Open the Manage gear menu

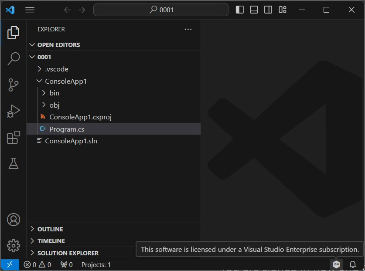13,246
